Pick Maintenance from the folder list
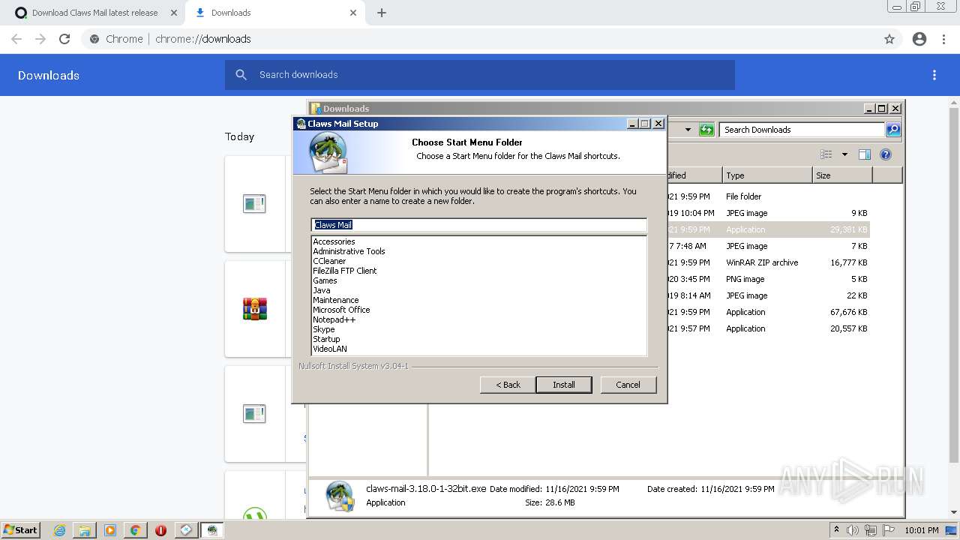The image size is (960, 540). (x=335, y=300)
